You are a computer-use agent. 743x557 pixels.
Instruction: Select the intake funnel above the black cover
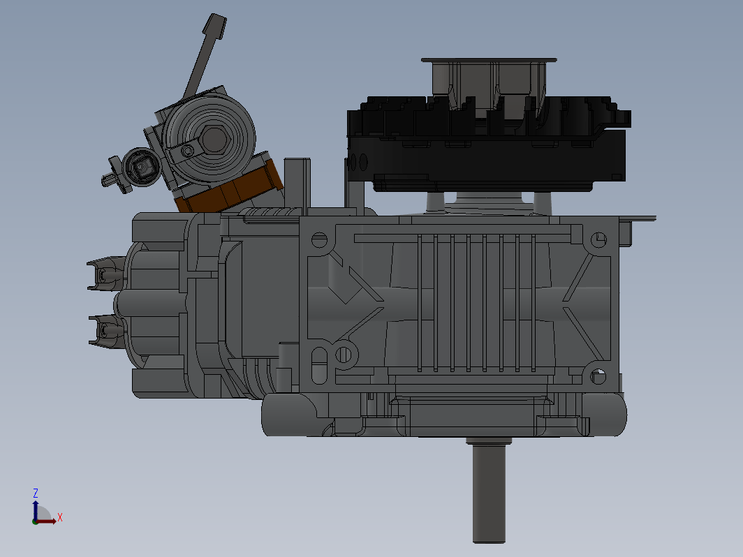point(489,83)
